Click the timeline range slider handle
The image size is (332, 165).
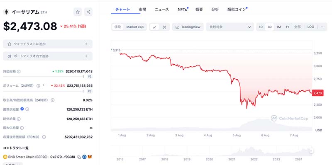(x=311, y=150)
